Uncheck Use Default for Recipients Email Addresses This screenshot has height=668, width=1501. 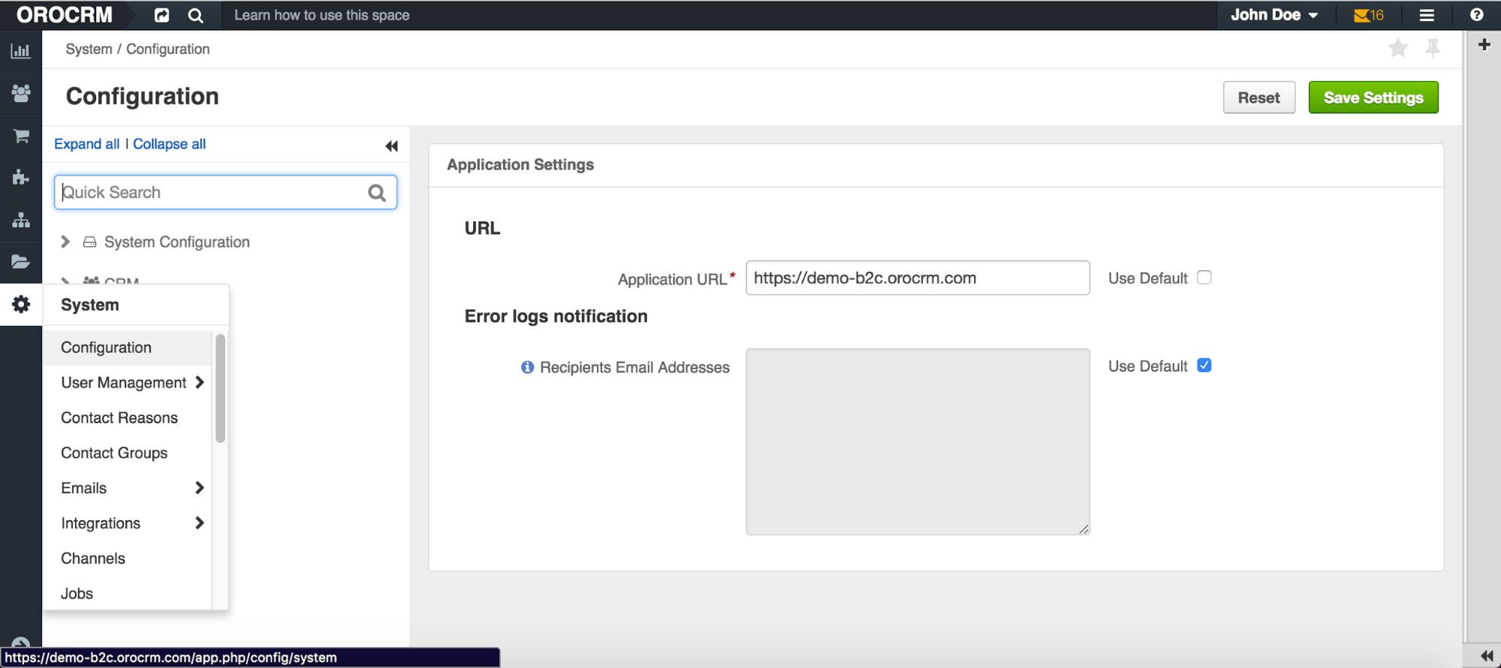[x=1204, y=366]
